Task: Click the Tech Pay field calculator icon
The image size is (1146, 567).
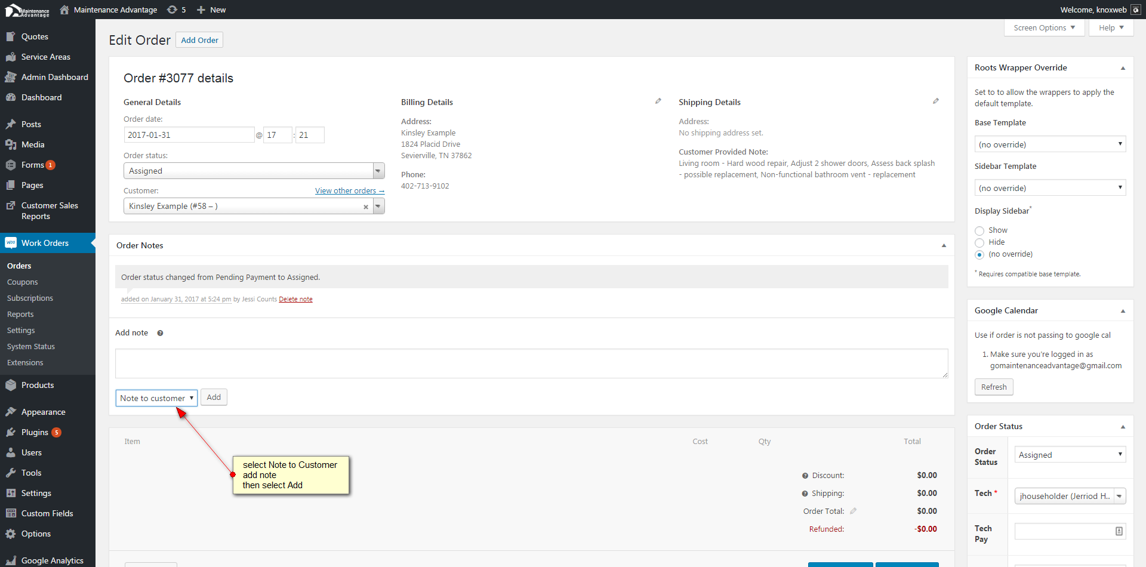Action: (x=1119, y=531)
